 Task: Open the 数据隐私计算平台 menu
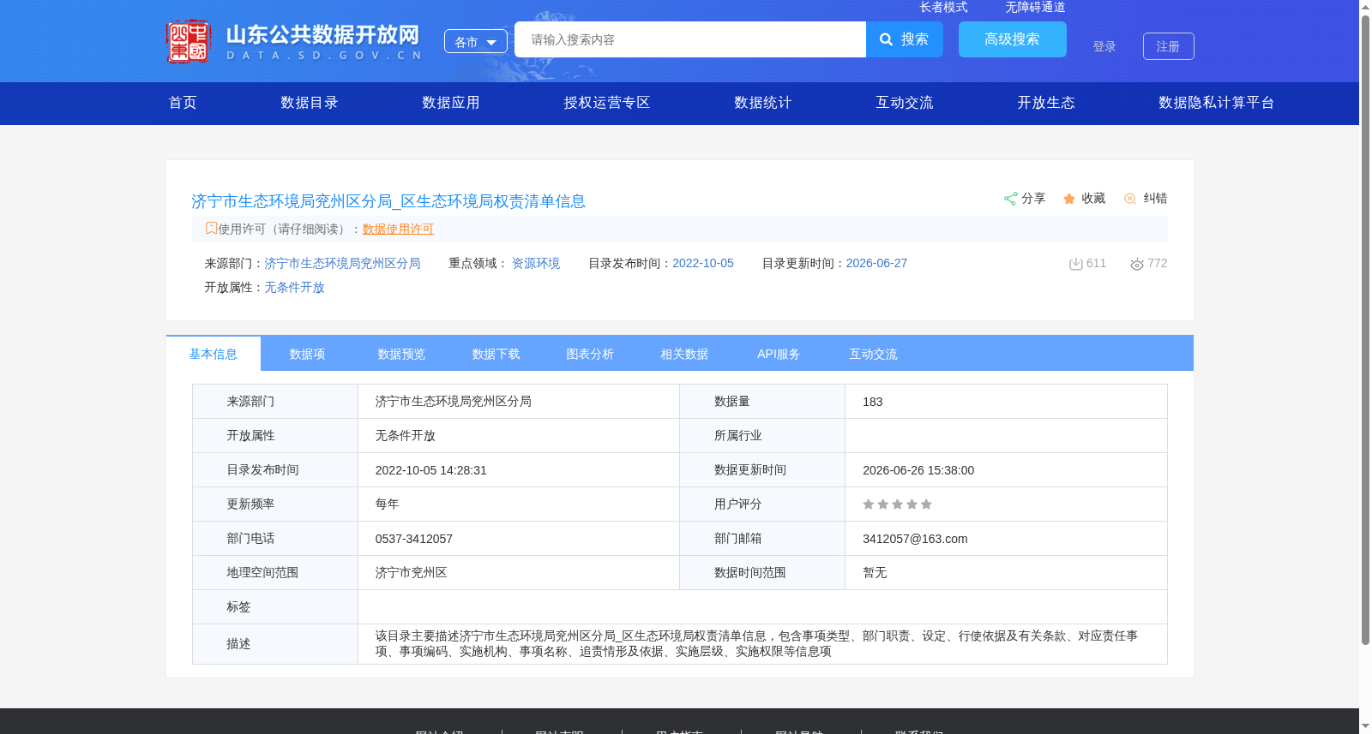click(1217, 103)
